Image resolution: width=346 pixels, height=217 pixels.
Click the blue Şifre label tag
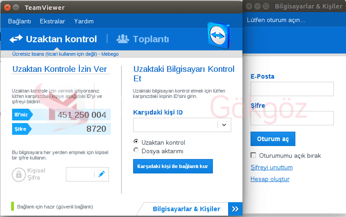point(22,129)
